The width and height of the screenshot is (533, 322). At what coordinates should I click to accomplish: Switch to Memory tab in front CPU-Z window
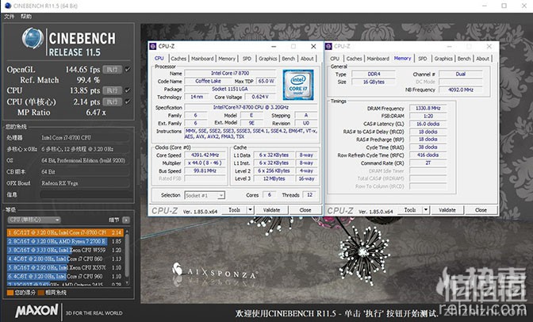point(227,59)
